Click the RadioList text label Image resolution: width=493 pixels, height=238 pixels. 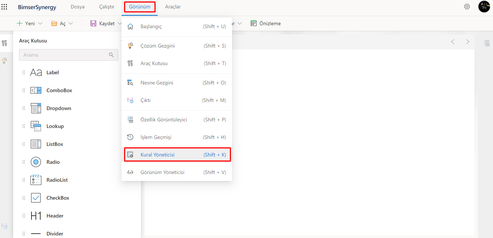tap(57, 180)
